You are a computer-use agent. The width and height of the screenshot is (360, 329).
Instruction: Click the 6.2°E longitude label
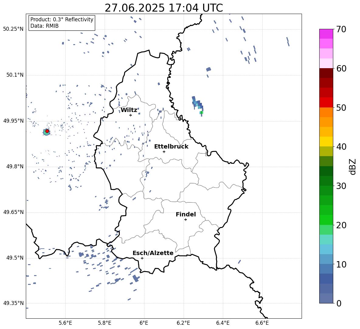(183, 323)
